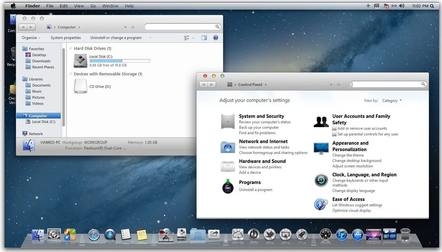
Task: Open change-your-view dropdown arrow in Computer window
Action: click(x=193, y=38)
